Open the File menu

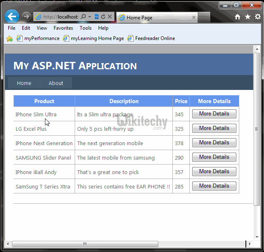12,28
